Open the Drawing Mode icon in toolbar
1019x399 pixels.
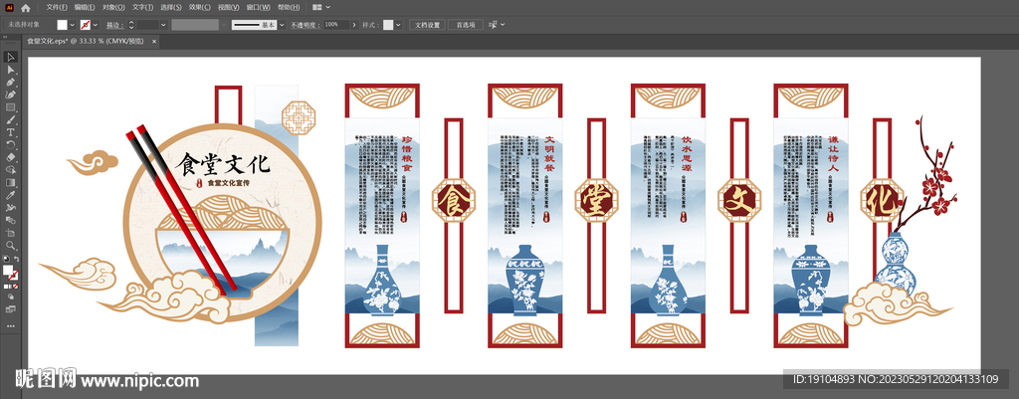(x=10, y=297)
